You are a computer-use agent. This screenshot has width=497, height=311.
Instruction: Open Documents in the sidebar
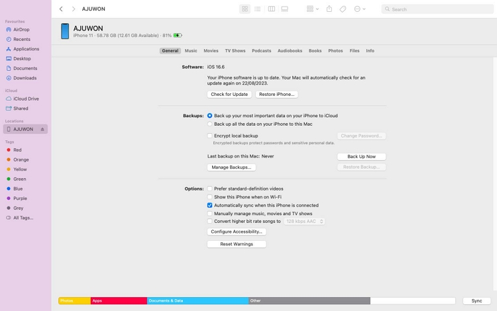[x=25, y=68]
